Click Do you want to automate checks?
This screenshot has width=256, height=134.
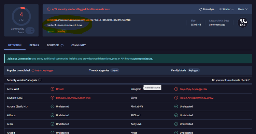[x=231, y=80]
